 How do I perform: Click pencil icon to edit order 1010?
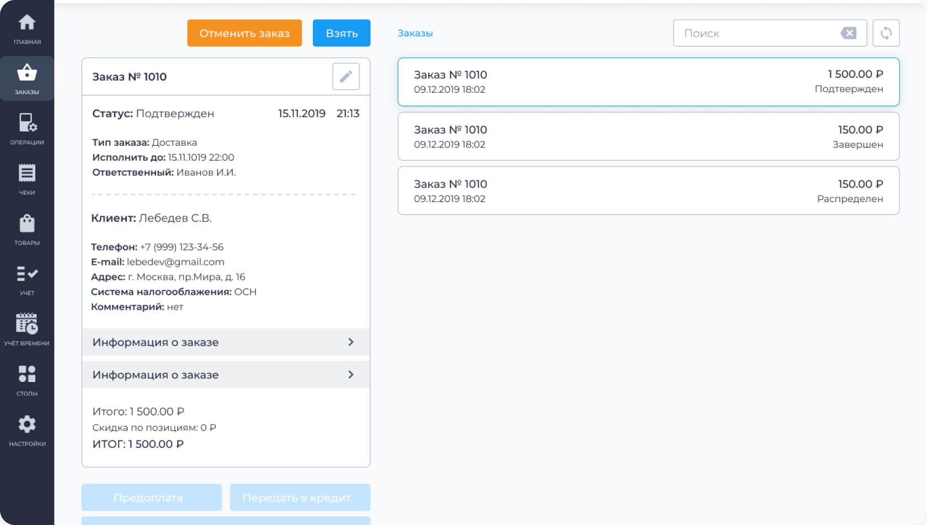point(346,76)
